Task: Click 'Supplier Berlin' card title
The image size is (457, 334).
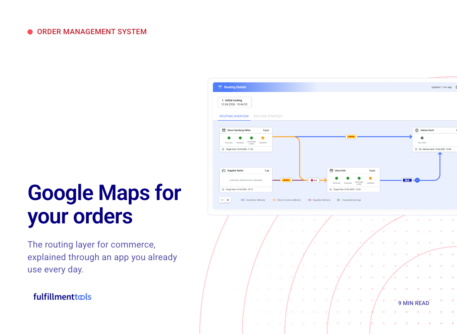Action: tap(236, 171)
